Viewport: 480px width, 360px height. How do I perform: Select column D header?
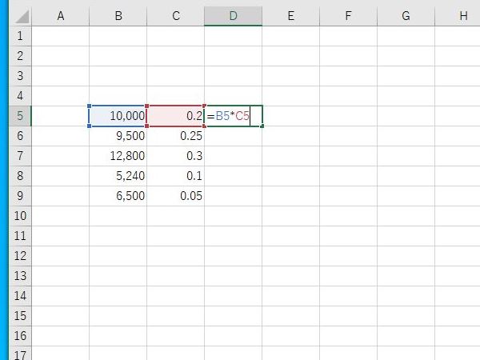[x=234, y=16]
